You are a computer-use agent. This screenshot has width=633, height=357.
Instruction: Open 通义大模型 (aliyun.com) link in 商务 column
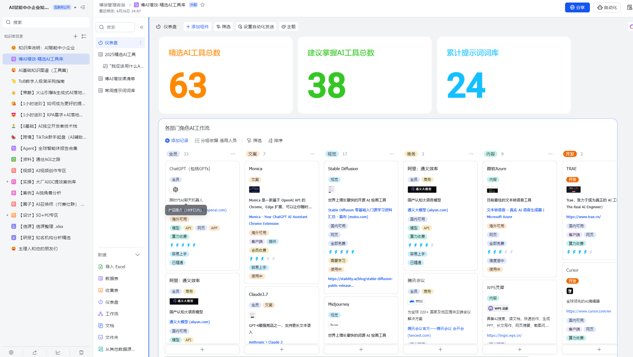[428, 210]
